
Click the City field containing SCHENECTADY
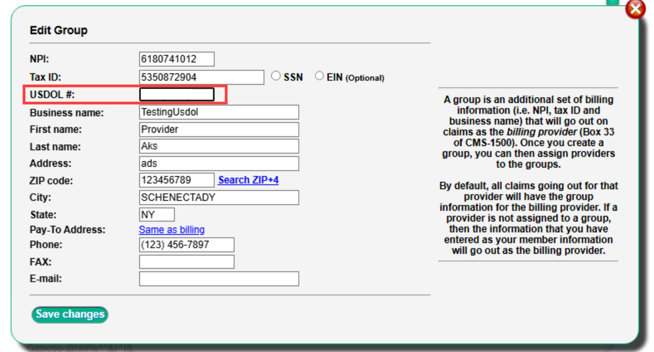tap(219, 197)
